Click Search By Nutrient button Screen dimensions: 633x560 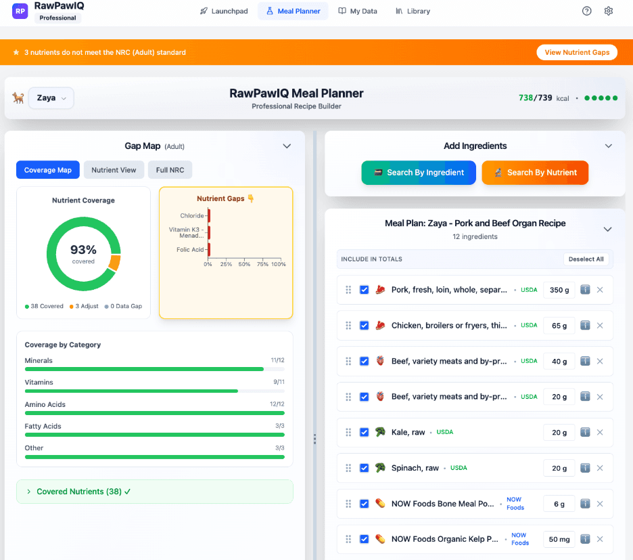[535, 173]
